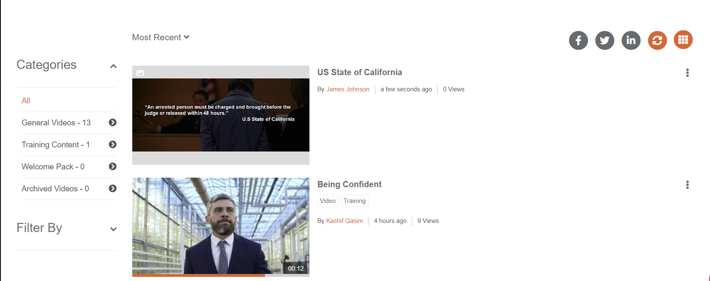The width and height of the screenshot is (710, 281).
Task: Click the orange refresh icon
Action: click(657, 40)
